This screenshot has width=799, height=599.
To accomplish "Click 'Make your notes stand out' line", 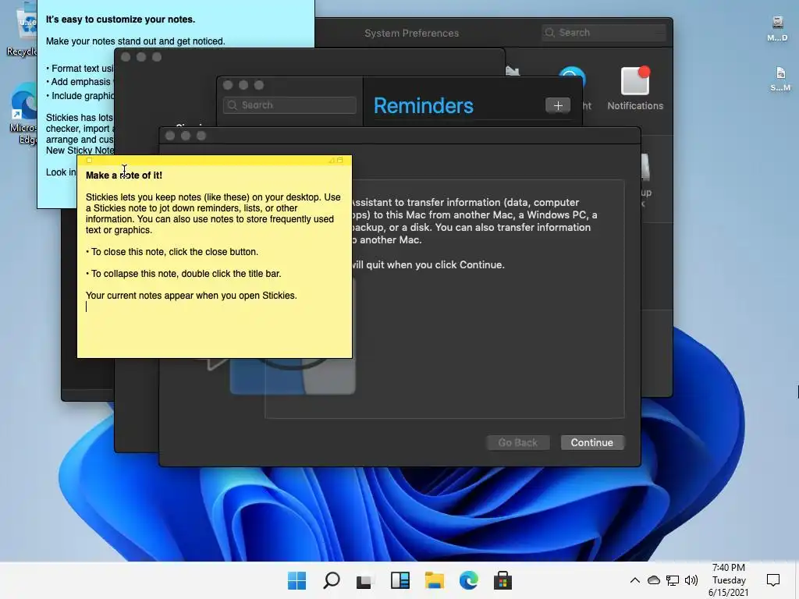I will tap(136, 41).
